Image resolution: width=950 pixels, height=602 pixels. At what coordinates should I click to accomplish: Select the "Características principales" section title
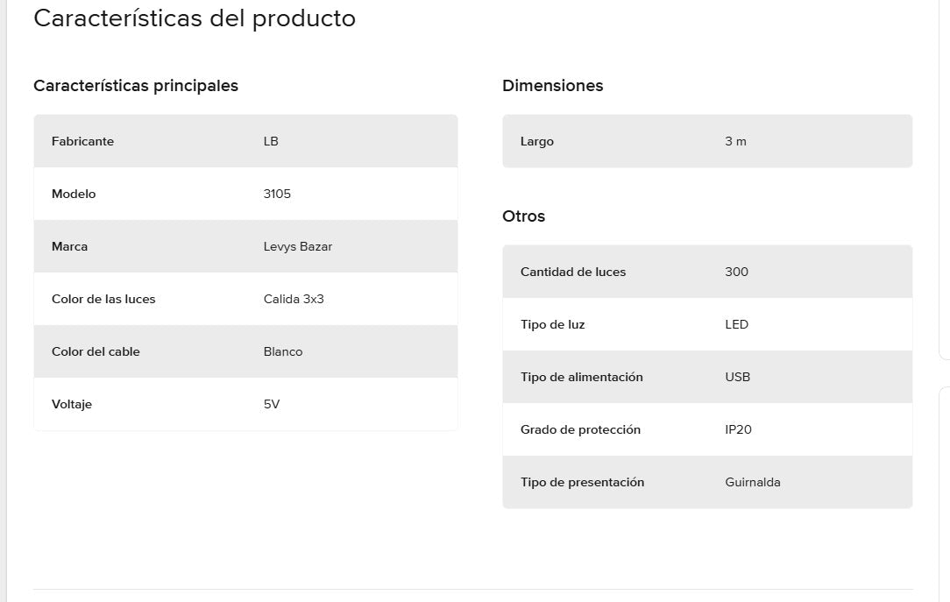(136, 86)
